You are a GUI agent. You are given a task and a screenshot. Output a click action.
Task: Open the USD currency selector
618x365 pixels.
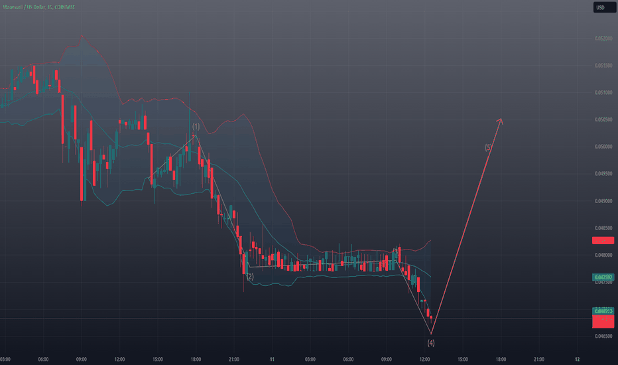click(604, 7)
